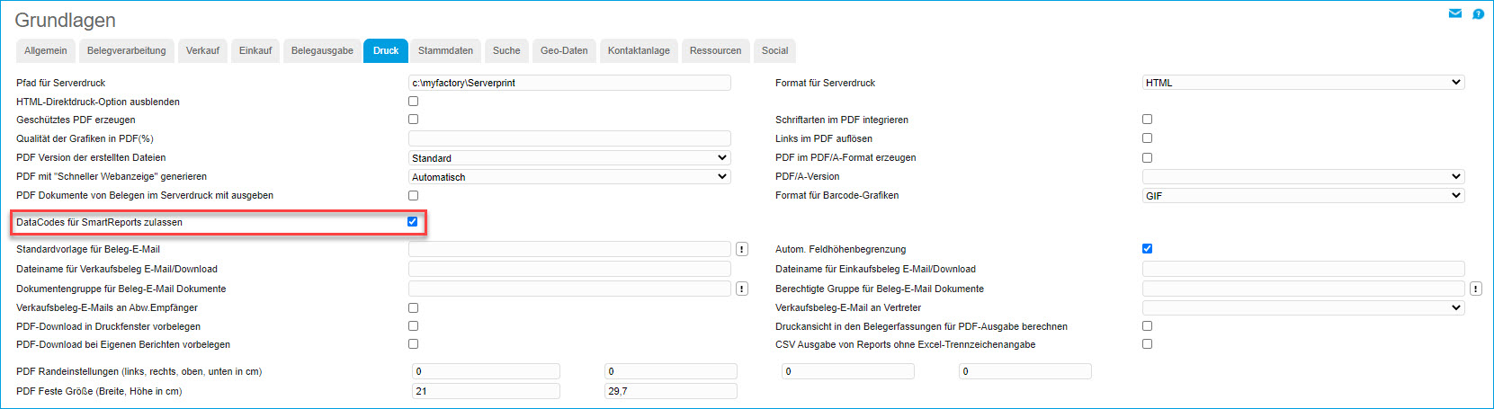Image resolution: width=1494 pixels, height=409 pixels.
Task: Click the blue envelope mail icon
Action: (x=1454, y=13)
